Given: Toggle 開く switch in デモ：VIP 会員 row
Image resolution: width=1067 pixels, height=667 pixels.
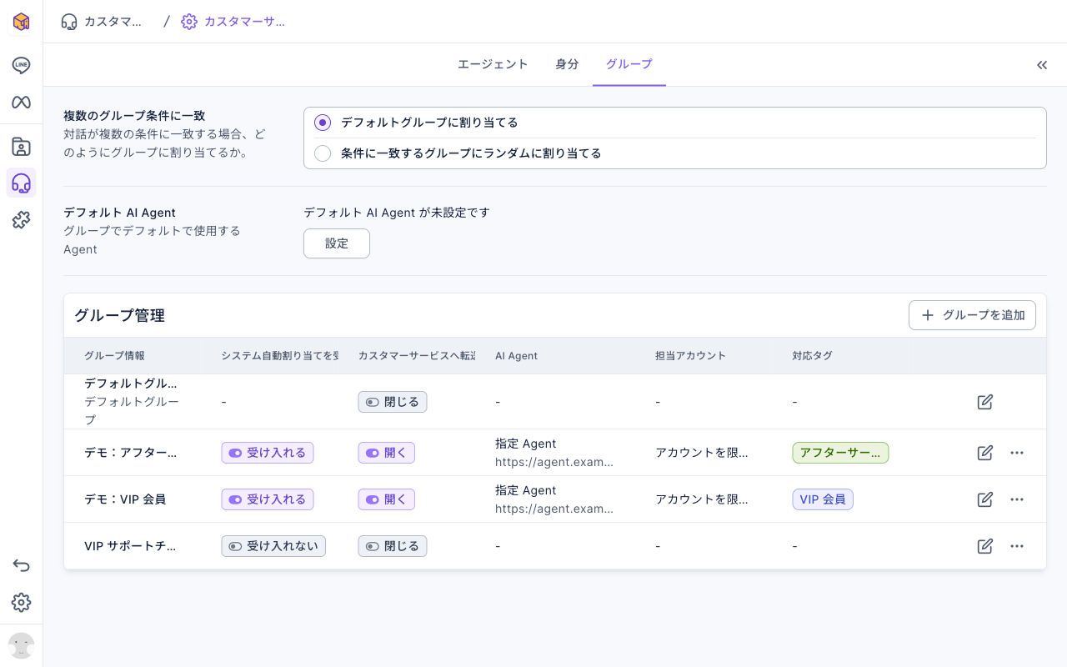Looking at the screenshot, I should point(387,499).
